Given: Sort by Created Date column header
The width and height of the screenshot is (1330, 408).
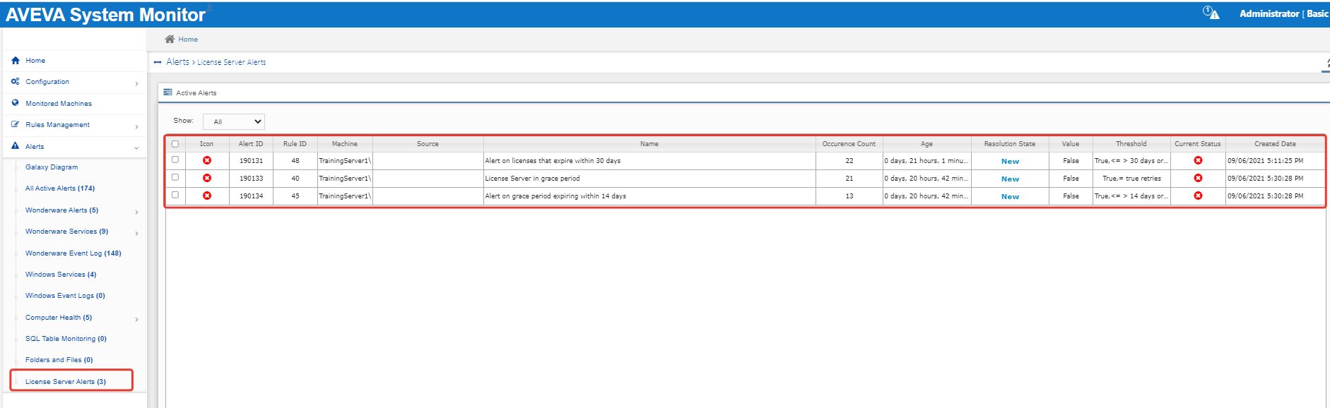Looking at the screenshot, I should 1276,144.
